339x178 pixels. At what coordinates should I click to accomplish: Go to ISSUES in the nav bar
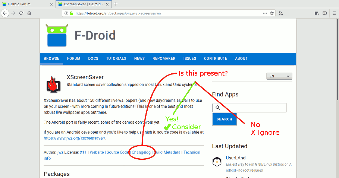click(189, 58)
